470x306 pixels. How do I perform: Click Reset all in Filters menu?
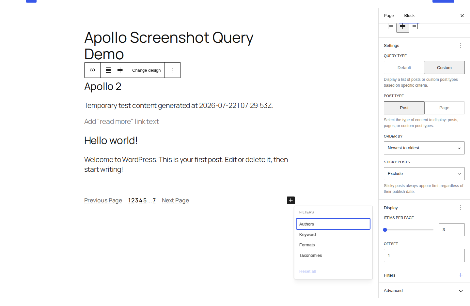333,271
